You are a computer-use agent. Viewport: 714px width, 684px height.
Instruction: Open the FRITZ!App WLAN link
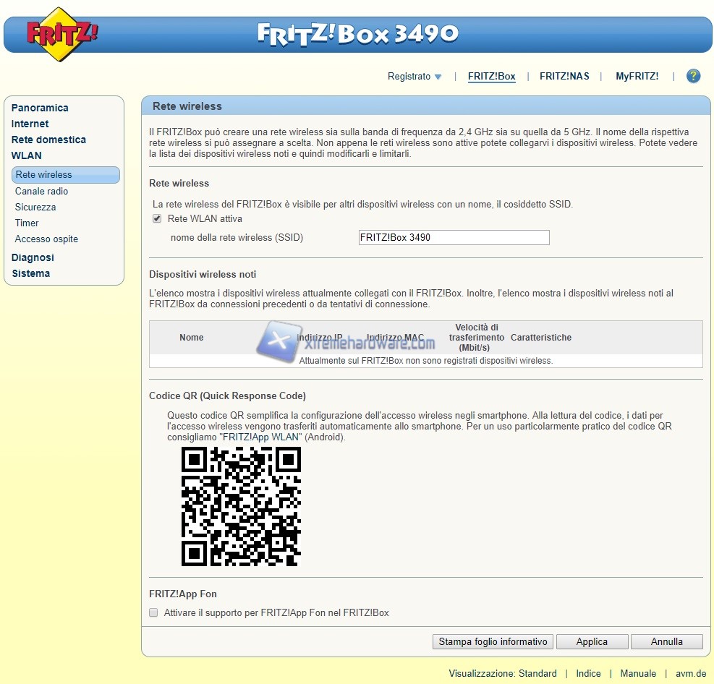260,437
